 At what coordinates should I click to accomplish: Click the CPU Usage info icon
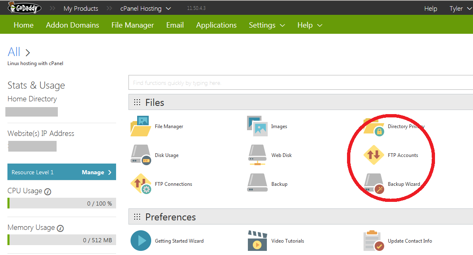(x=48, y=192)
